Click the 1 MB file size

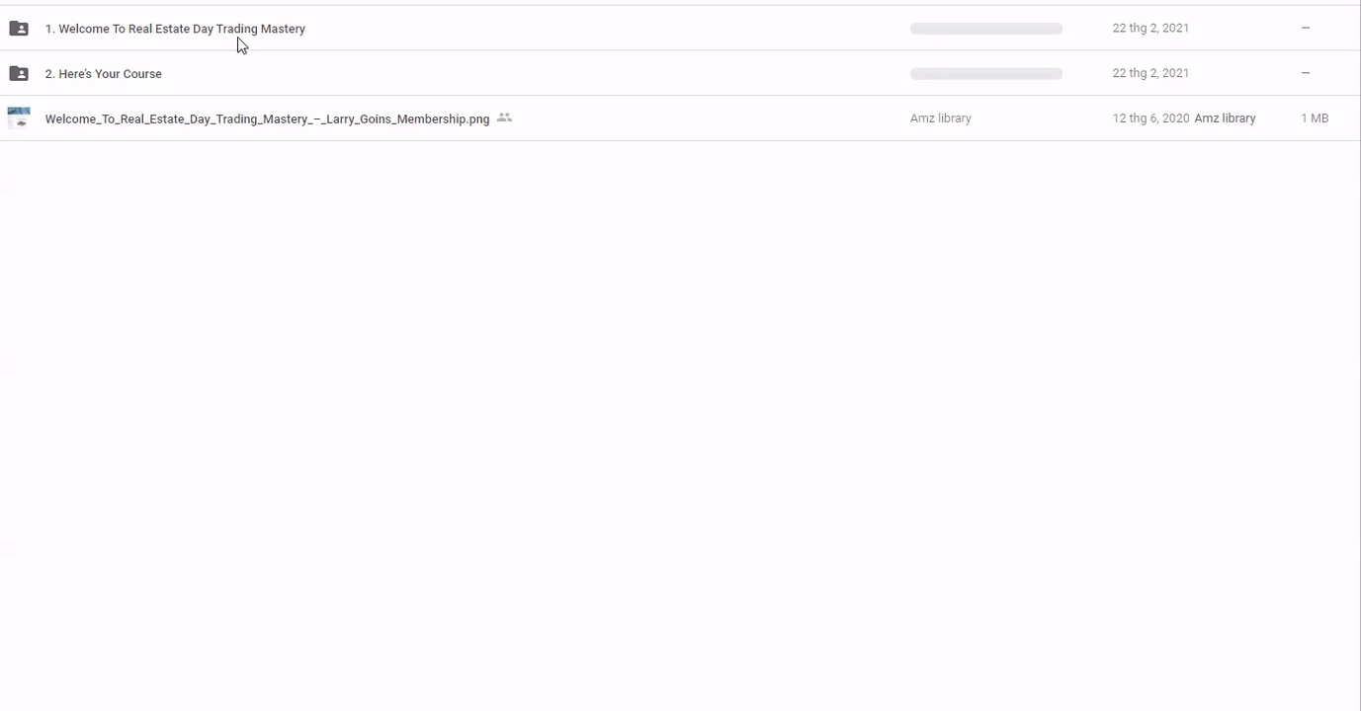pyautogui.click(x=1314, y=118)
